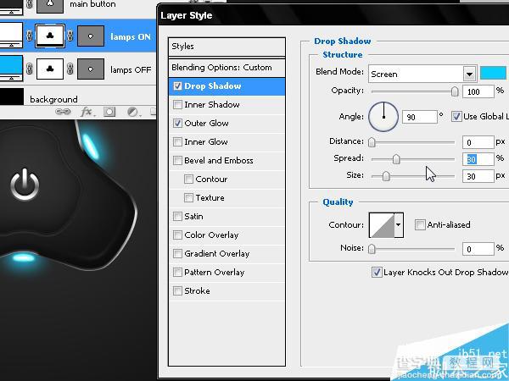
Task: Click lamps OFF blue fill thumbnail
Action: click(11, 68)
